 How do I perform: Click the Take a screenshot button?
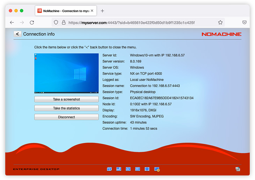[66, 100]
